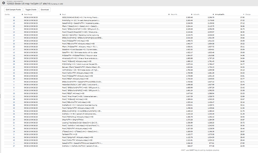Open the STUDIES breadcrumb link

[9, 1]
